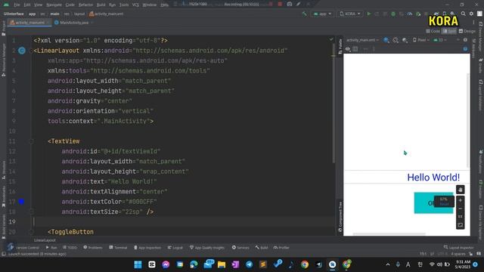Run the app with the green play button
This screenshot has width=484, height=272.
coord(368,14)
